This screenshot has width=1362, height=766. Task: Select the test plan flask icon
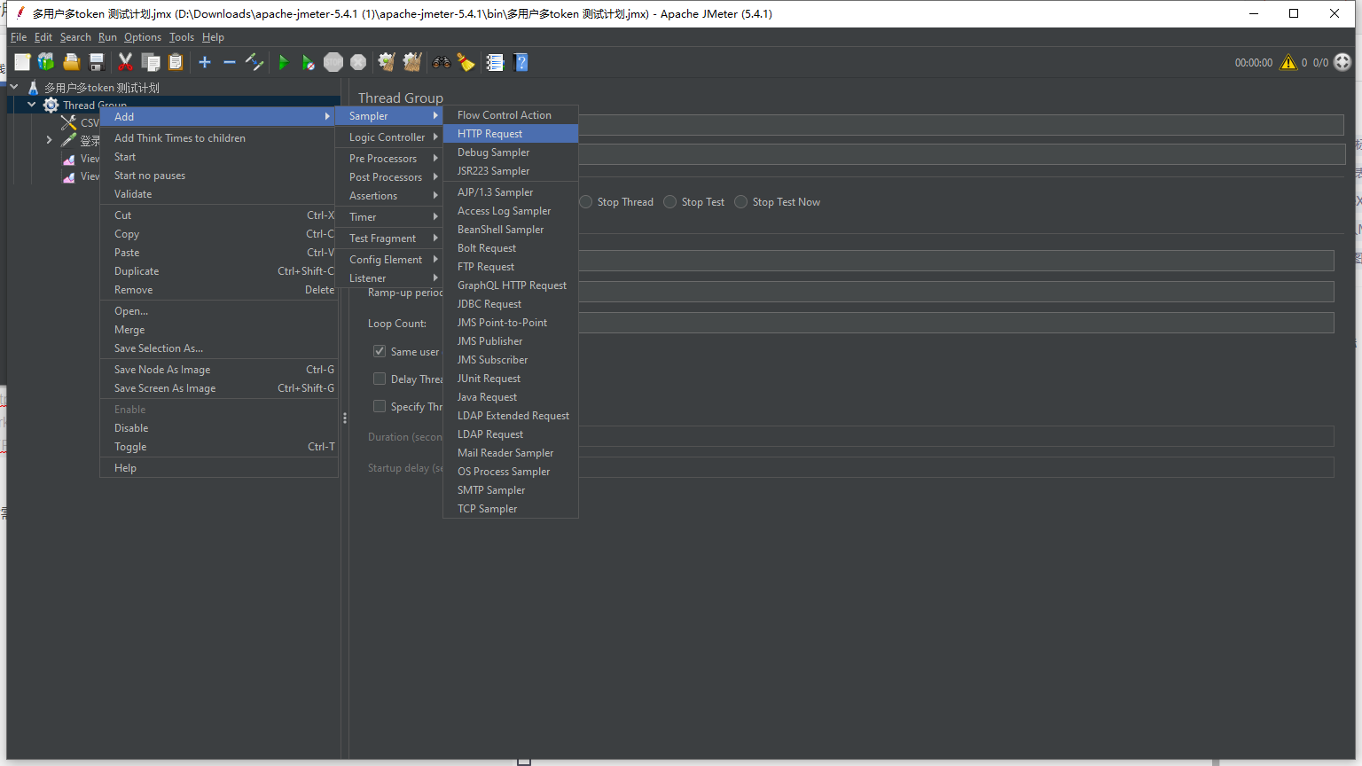(x=33, y=88)
